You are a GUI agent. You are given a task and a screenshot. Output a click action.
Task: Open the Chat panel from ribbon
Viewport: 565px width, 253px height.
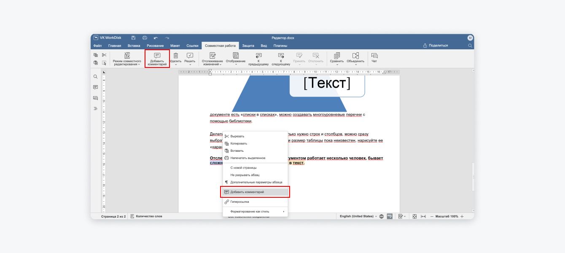point(374,58)
